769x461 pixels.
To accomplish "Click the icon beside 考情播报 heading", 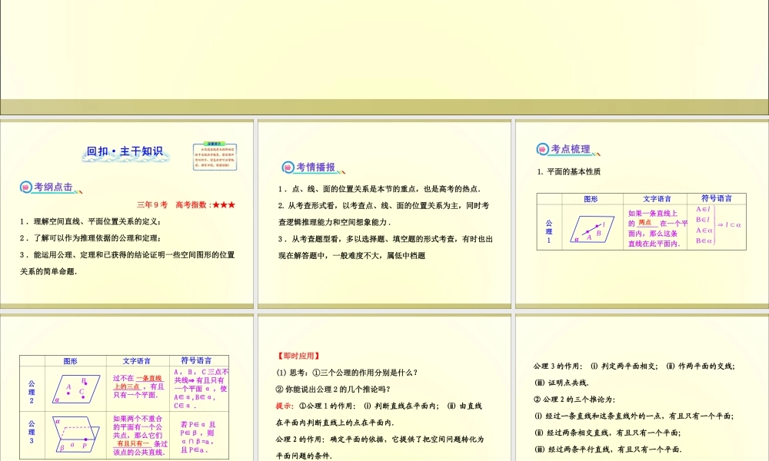I will click(288, 167).
